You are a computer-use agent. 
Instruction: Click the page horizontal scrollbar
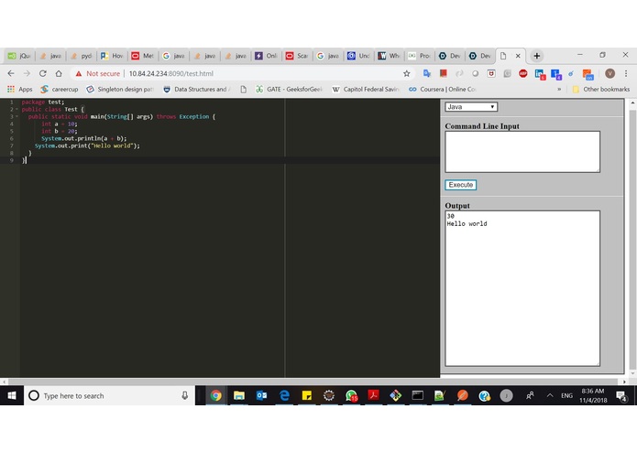314,382
